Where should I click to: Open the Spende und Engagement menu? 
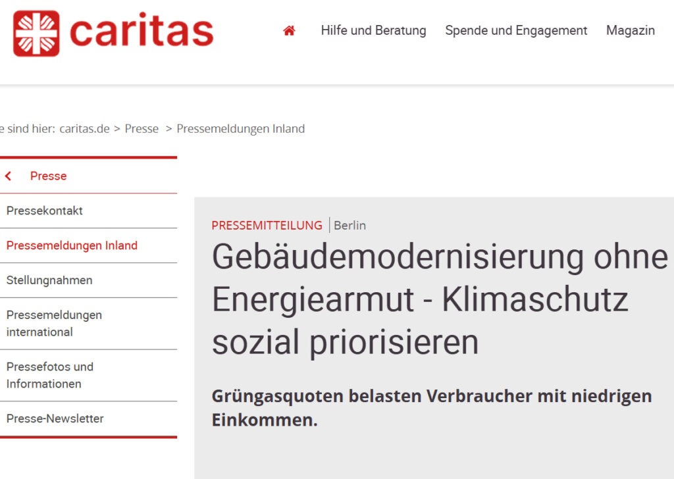click(x=516, y=30)
